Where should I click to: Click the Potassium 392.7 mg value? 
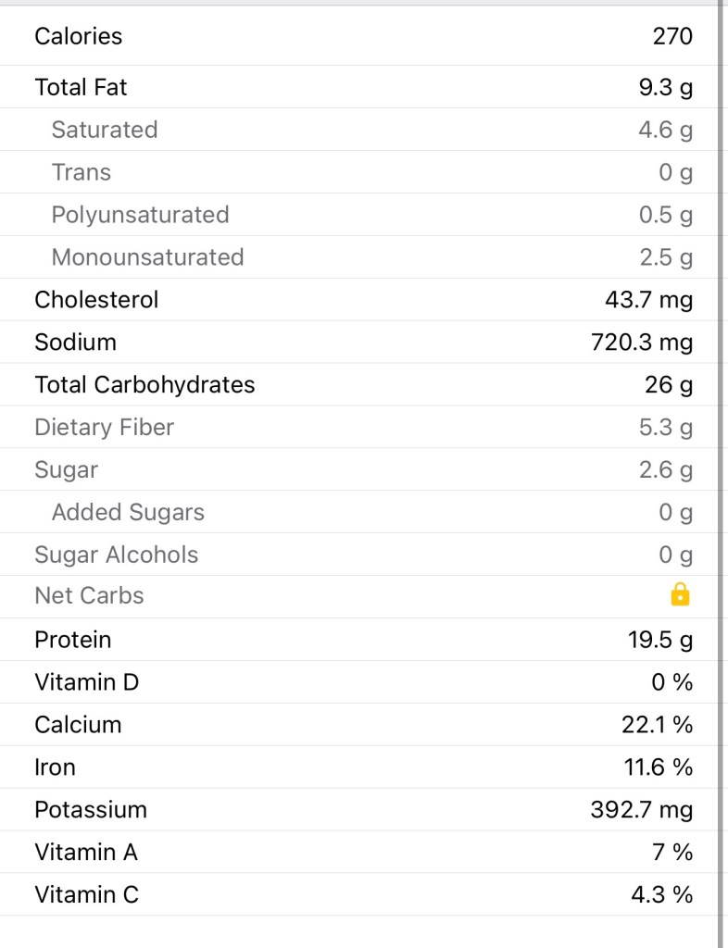tap(641, 810)
